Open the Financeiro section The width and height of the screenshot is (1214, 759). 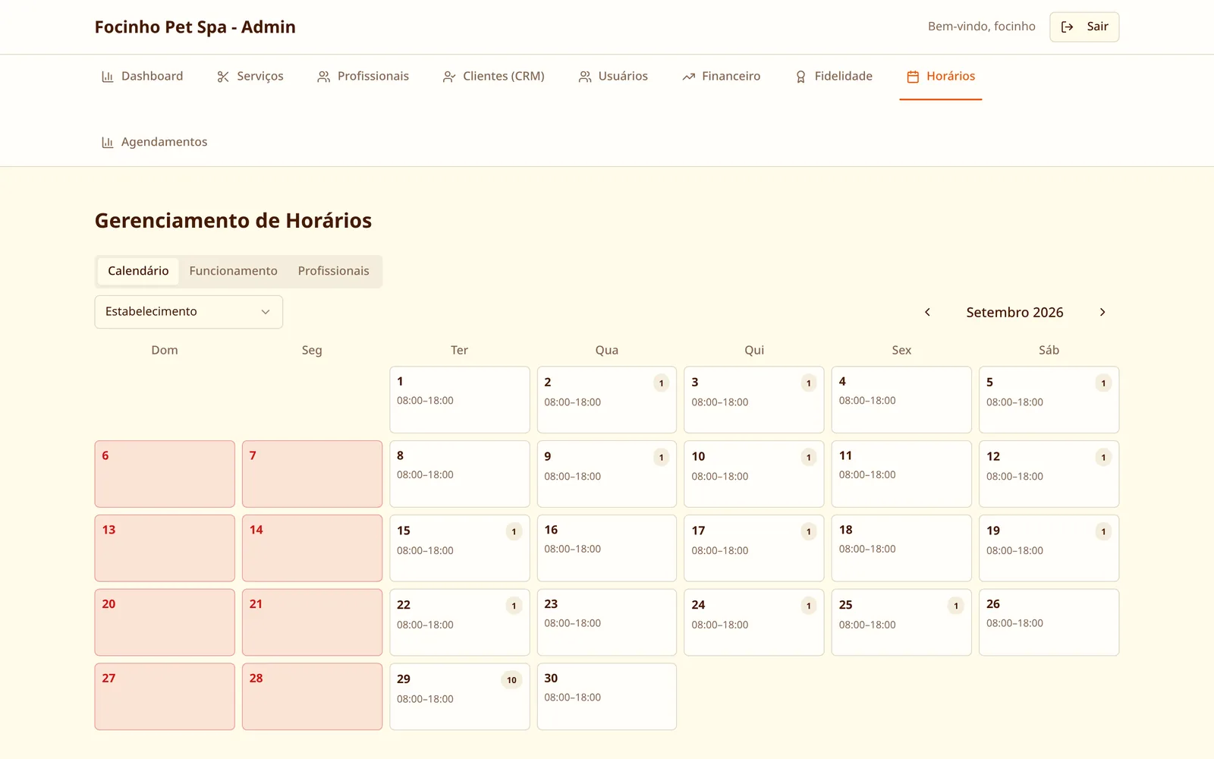[x=721, y=76]
